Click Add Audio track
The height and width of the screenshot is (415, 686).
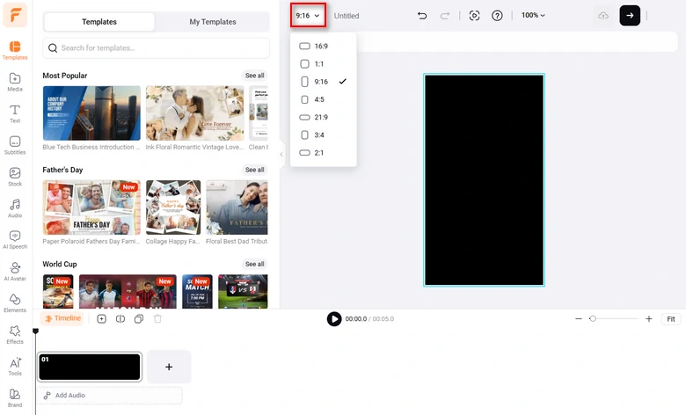pos(110,396)
